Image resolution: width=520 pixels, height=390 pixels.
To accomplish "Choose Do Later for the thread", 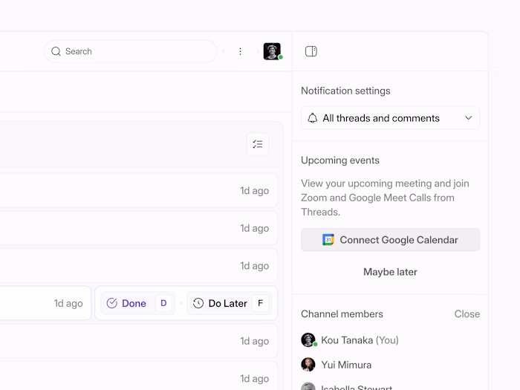I will coord(230,303).
